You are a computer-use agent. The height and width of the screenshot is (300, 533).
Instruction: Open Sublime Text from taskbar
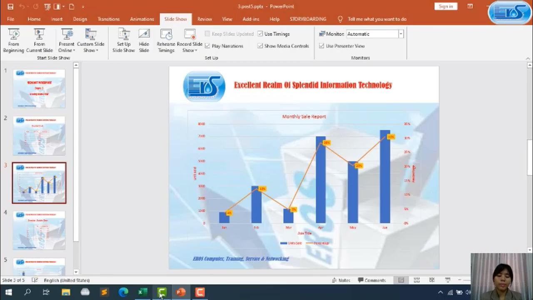click(104, 292)
